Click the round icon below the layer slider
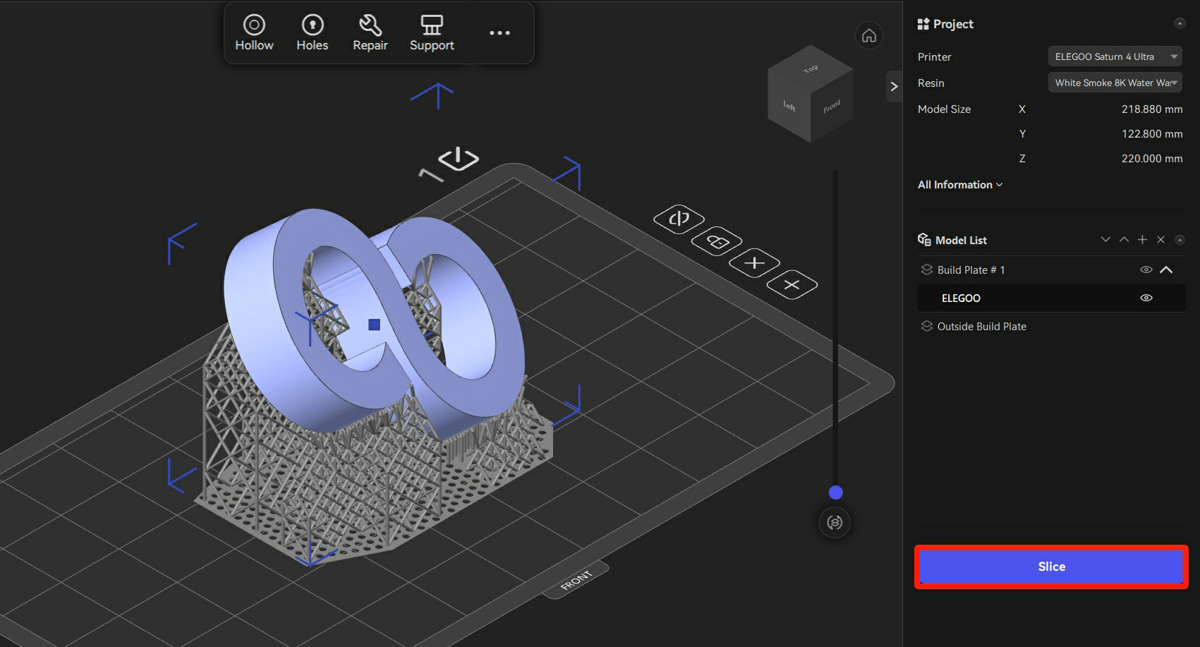 (835, 522)
